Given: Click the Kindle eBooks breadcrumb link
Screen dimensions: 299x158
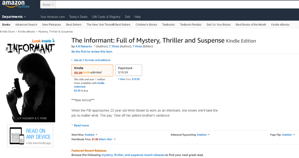Looking at the screenshot, I should [x=26, y=31].
